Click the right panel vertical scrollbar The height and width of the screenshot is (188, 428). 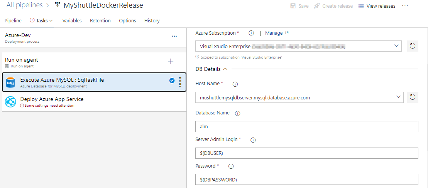click(x=427, y=107)
